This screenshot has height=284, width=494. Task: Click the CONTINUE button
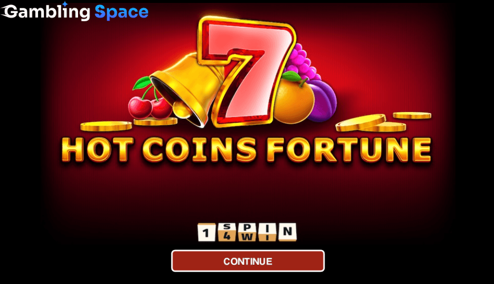(x=248, y=261)
